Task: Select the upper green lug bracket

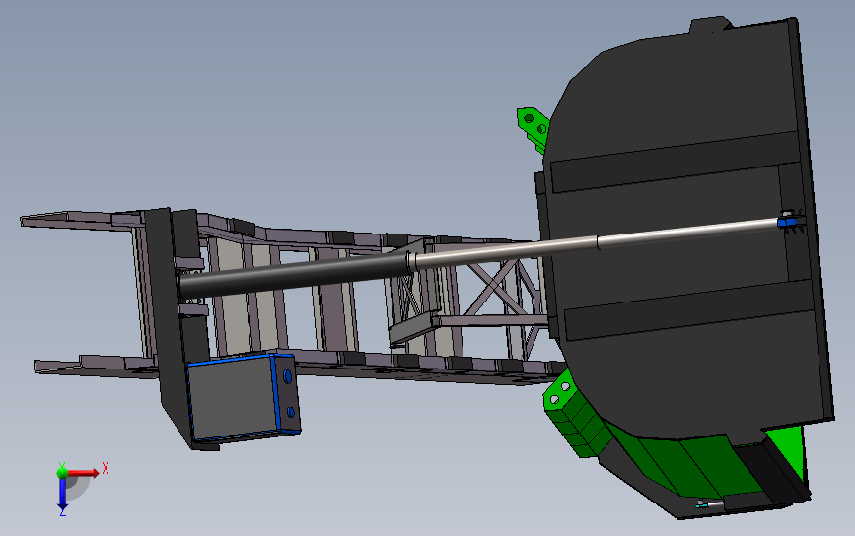Action: click(533, 127)
